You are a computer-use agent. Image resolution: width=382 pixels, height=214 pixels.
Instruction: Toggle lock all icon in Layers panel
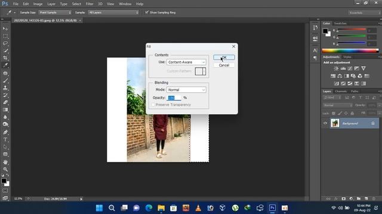point(352,114)
